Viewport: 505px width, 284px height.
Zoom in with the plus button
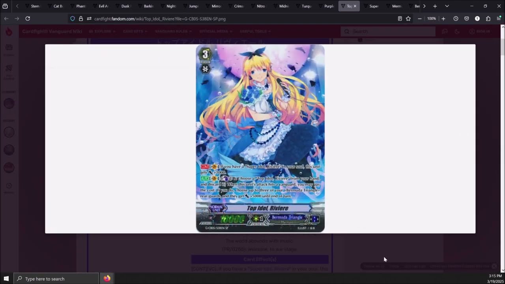coord(443,19)
